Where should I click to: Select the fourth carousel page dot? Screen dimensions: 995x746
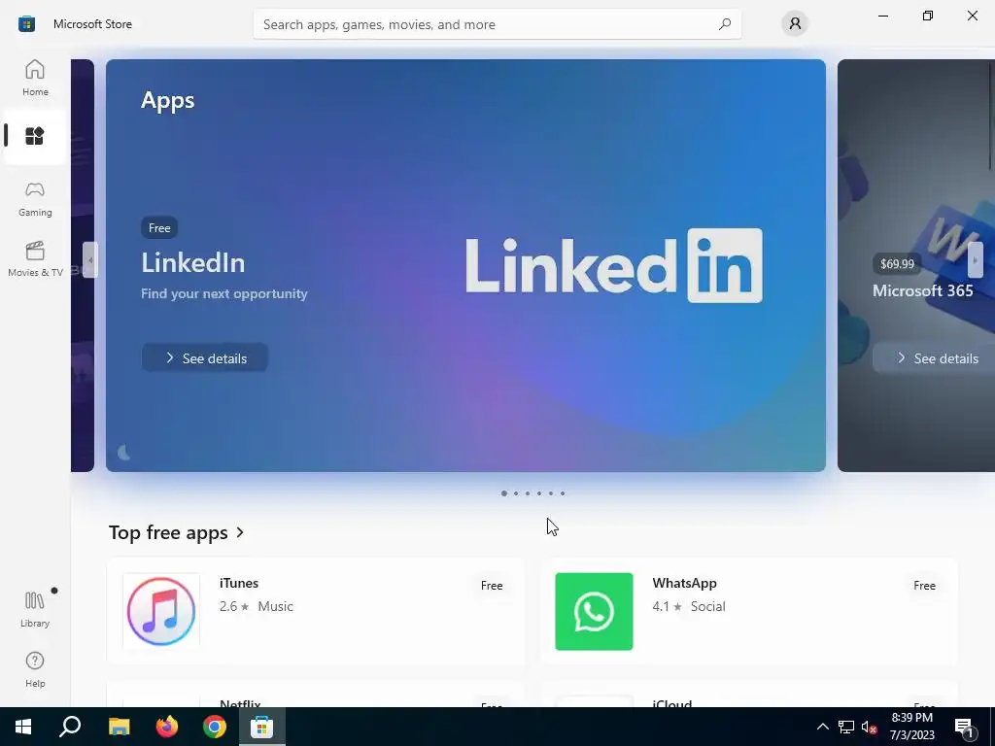coord(539,493)
